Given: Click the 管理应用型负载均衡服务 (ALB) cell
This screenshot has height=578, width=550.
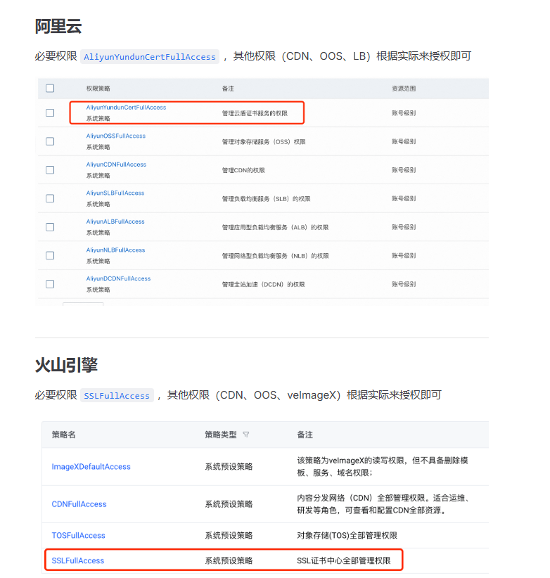Looking at the screenshot, I should click(275, 227).
